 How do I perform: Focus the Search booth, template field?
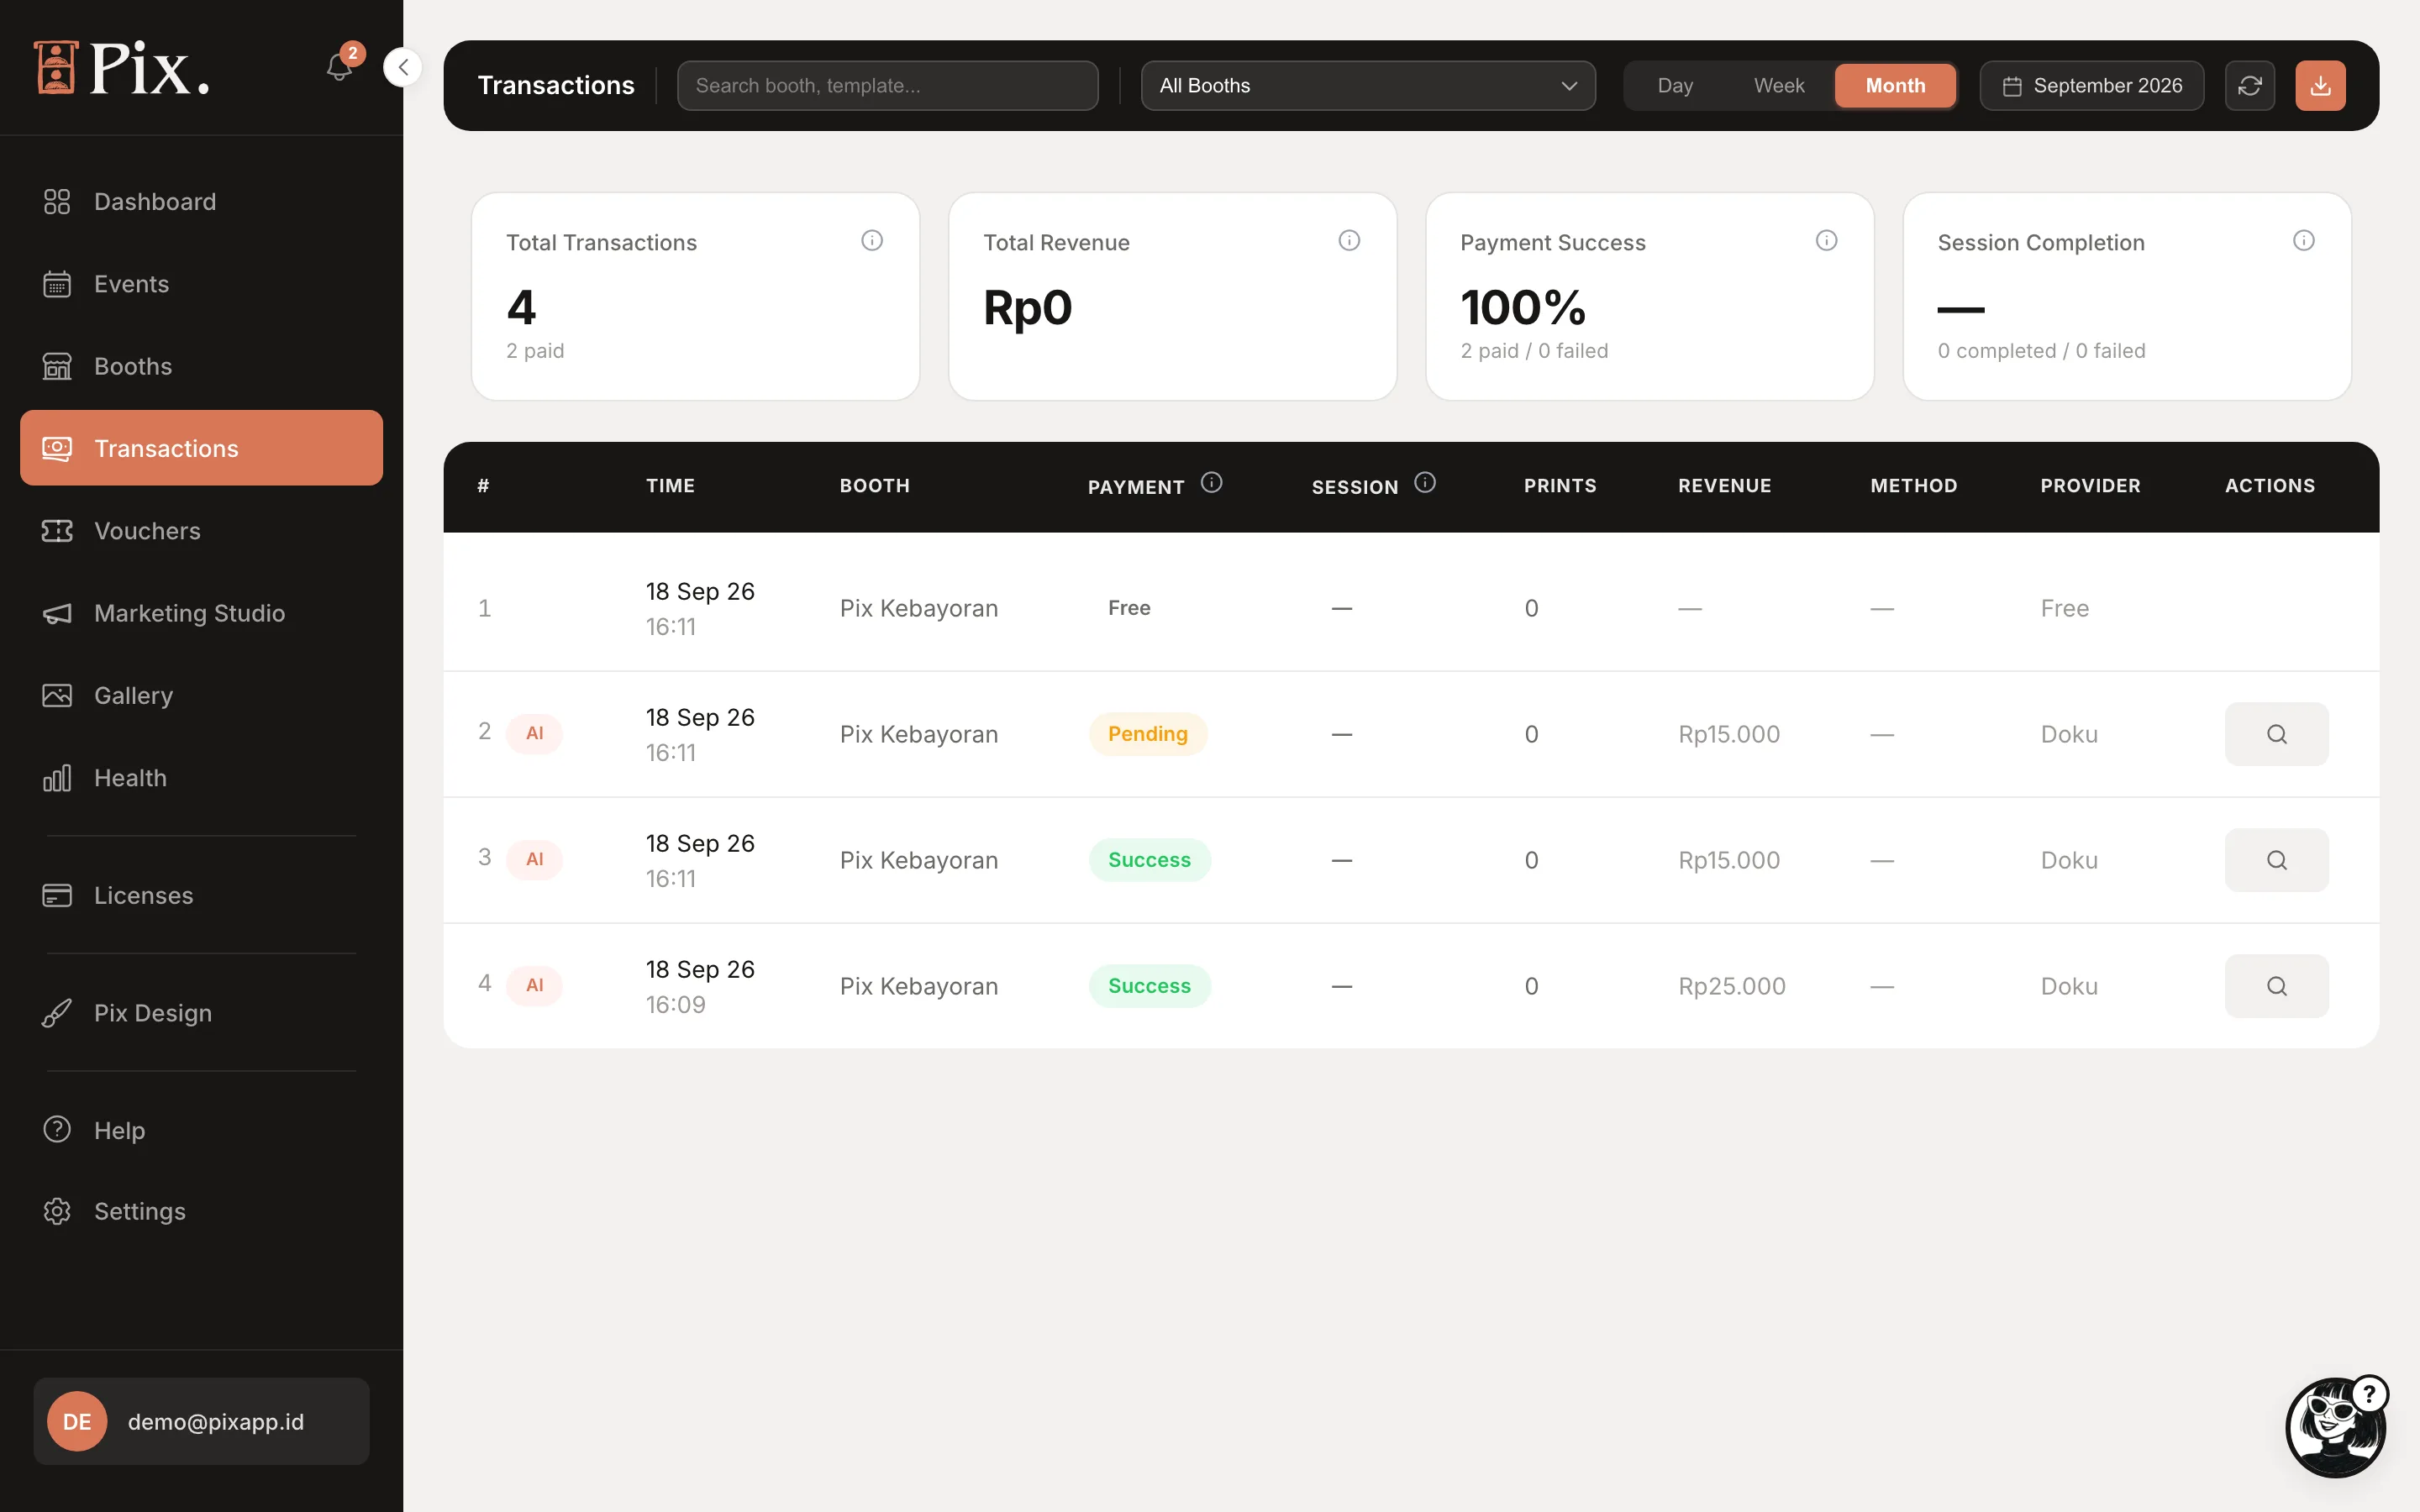(887, 86)
